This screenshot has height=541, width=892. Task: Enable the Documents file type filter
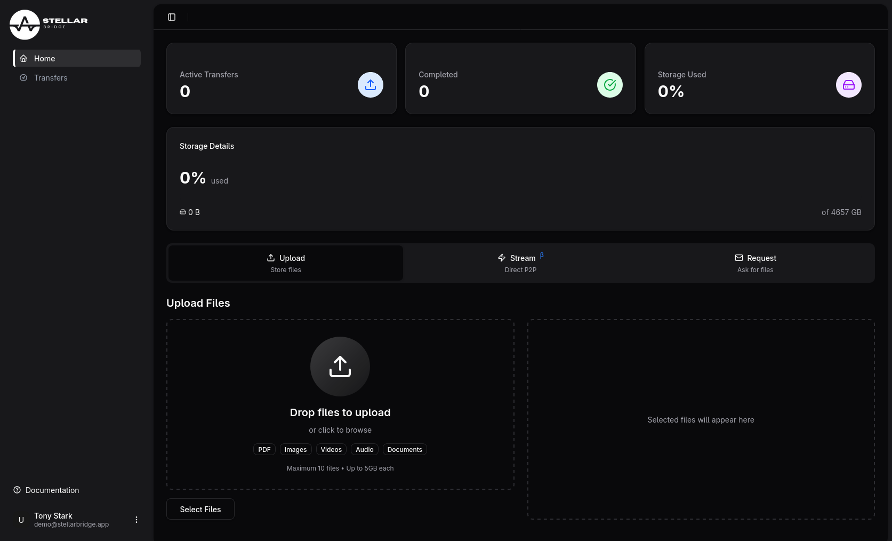click(x=404, y=449)
